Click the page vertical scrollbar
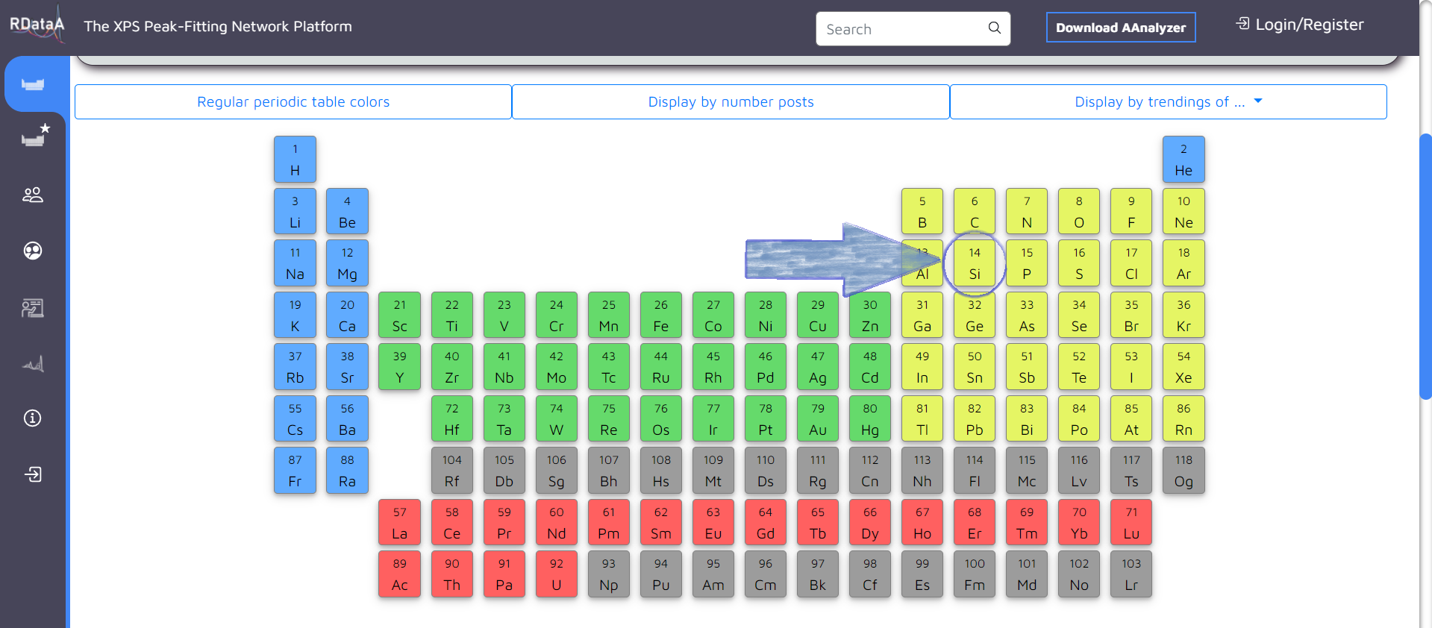Screen dimensions: 1432x628 1425,266
